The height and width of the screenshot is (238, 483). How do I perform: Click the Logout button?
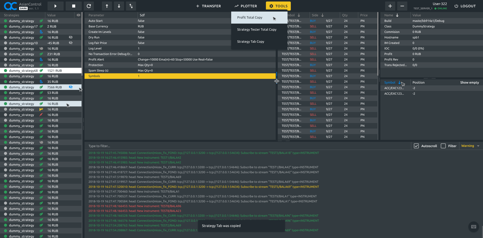[x=465, y=6]
